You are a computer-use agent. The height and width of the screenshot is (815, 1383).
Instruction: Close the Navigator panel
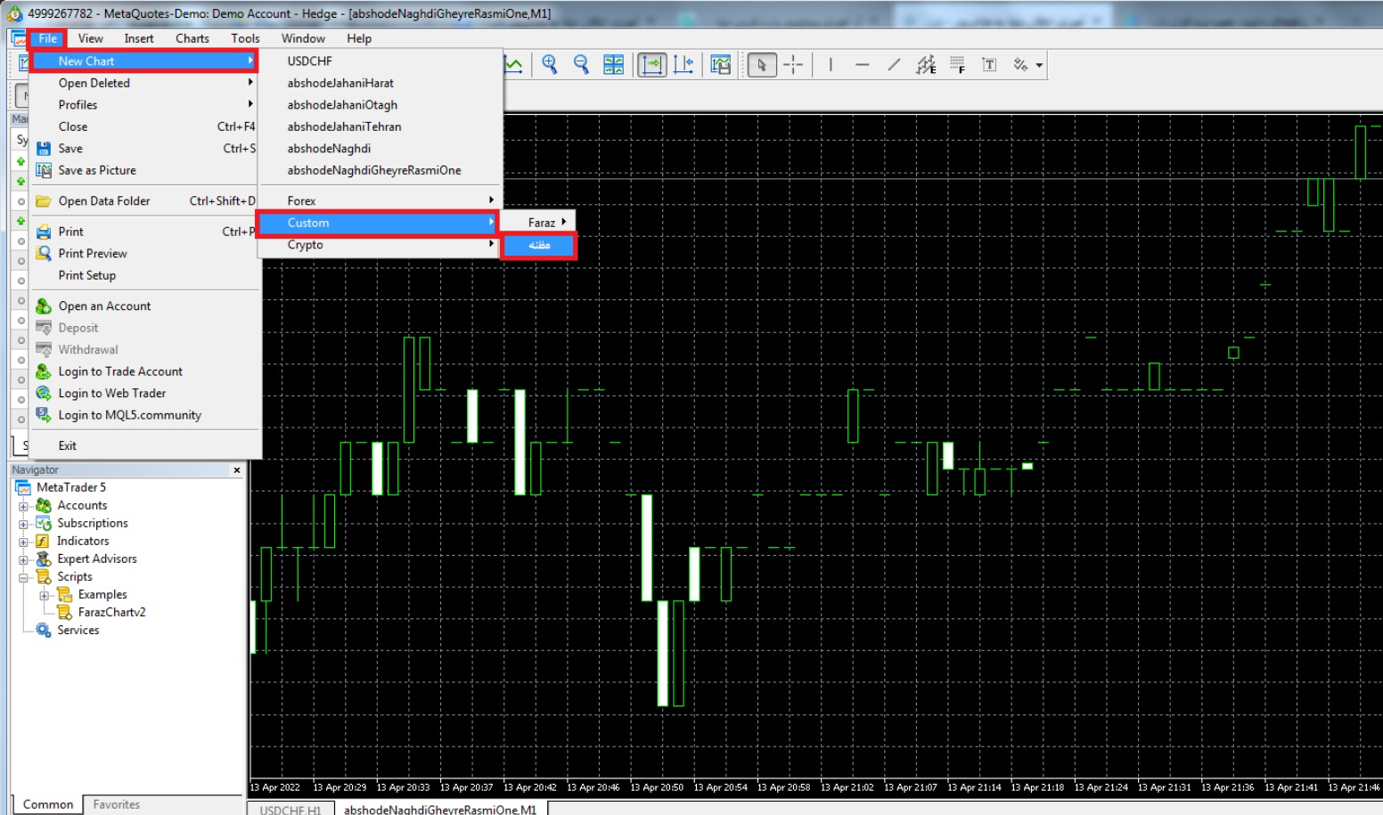pos(237,469)
